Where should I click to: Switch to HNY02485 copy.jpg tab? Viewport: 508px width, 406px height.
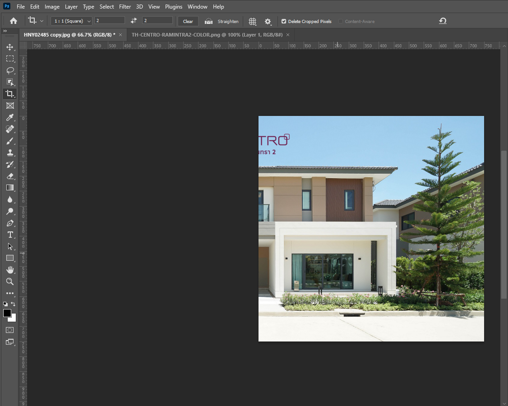(69, 35)
